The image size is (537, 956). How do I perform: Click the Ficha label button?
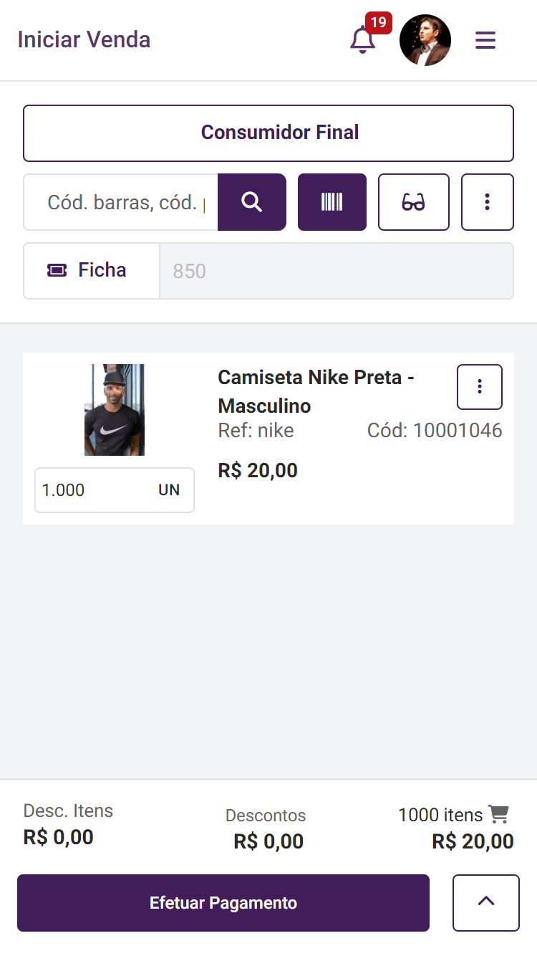pos(92,270)
